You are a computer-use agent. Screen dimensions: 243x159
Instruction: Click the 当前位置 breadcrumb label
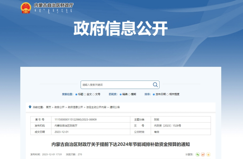[38, 107]
